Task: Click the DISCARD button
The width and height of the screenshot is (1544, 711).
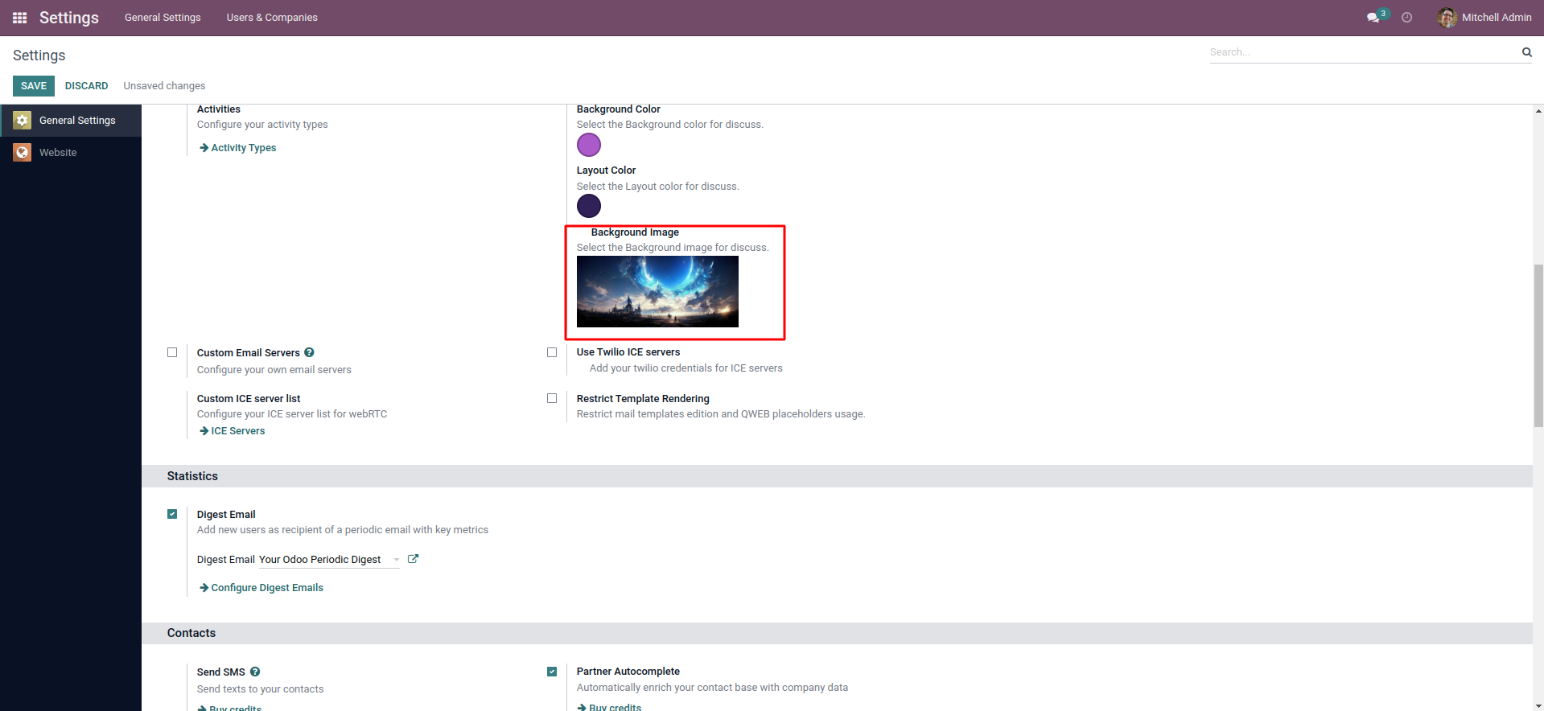Action: [x=86, y=86]
